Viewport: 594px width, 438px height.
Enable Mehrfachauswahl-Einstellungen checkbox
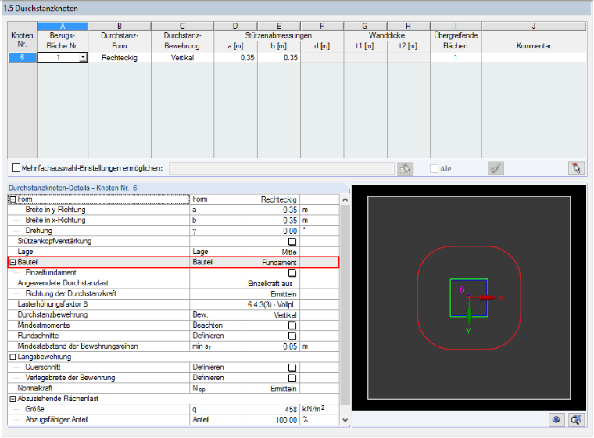(16, 168)
